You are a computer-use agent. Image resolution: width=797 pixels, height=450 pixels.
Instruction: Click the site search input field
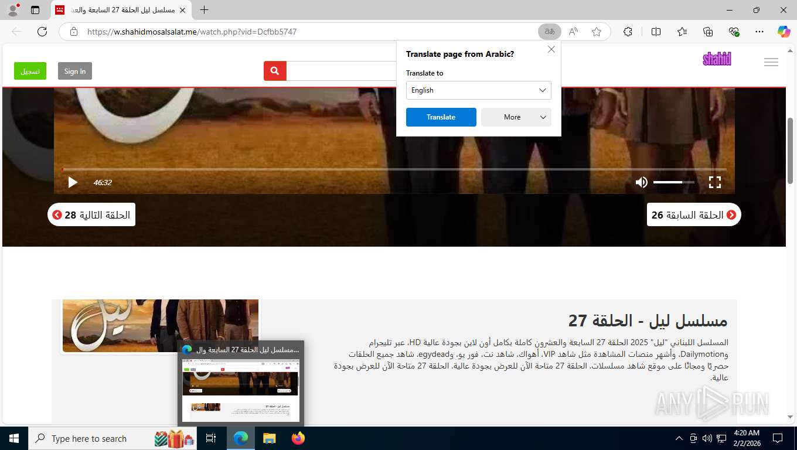[x=341, y=71]
